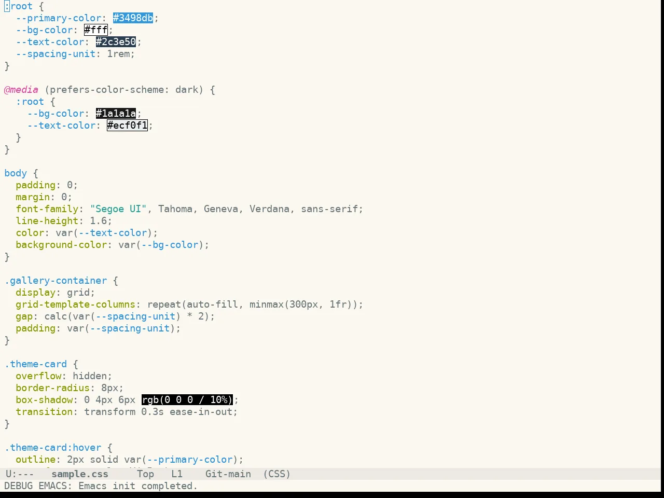Click the --primary-color declaration in first :root
Screen dimensions: 664x498
(x=59, y=18)
